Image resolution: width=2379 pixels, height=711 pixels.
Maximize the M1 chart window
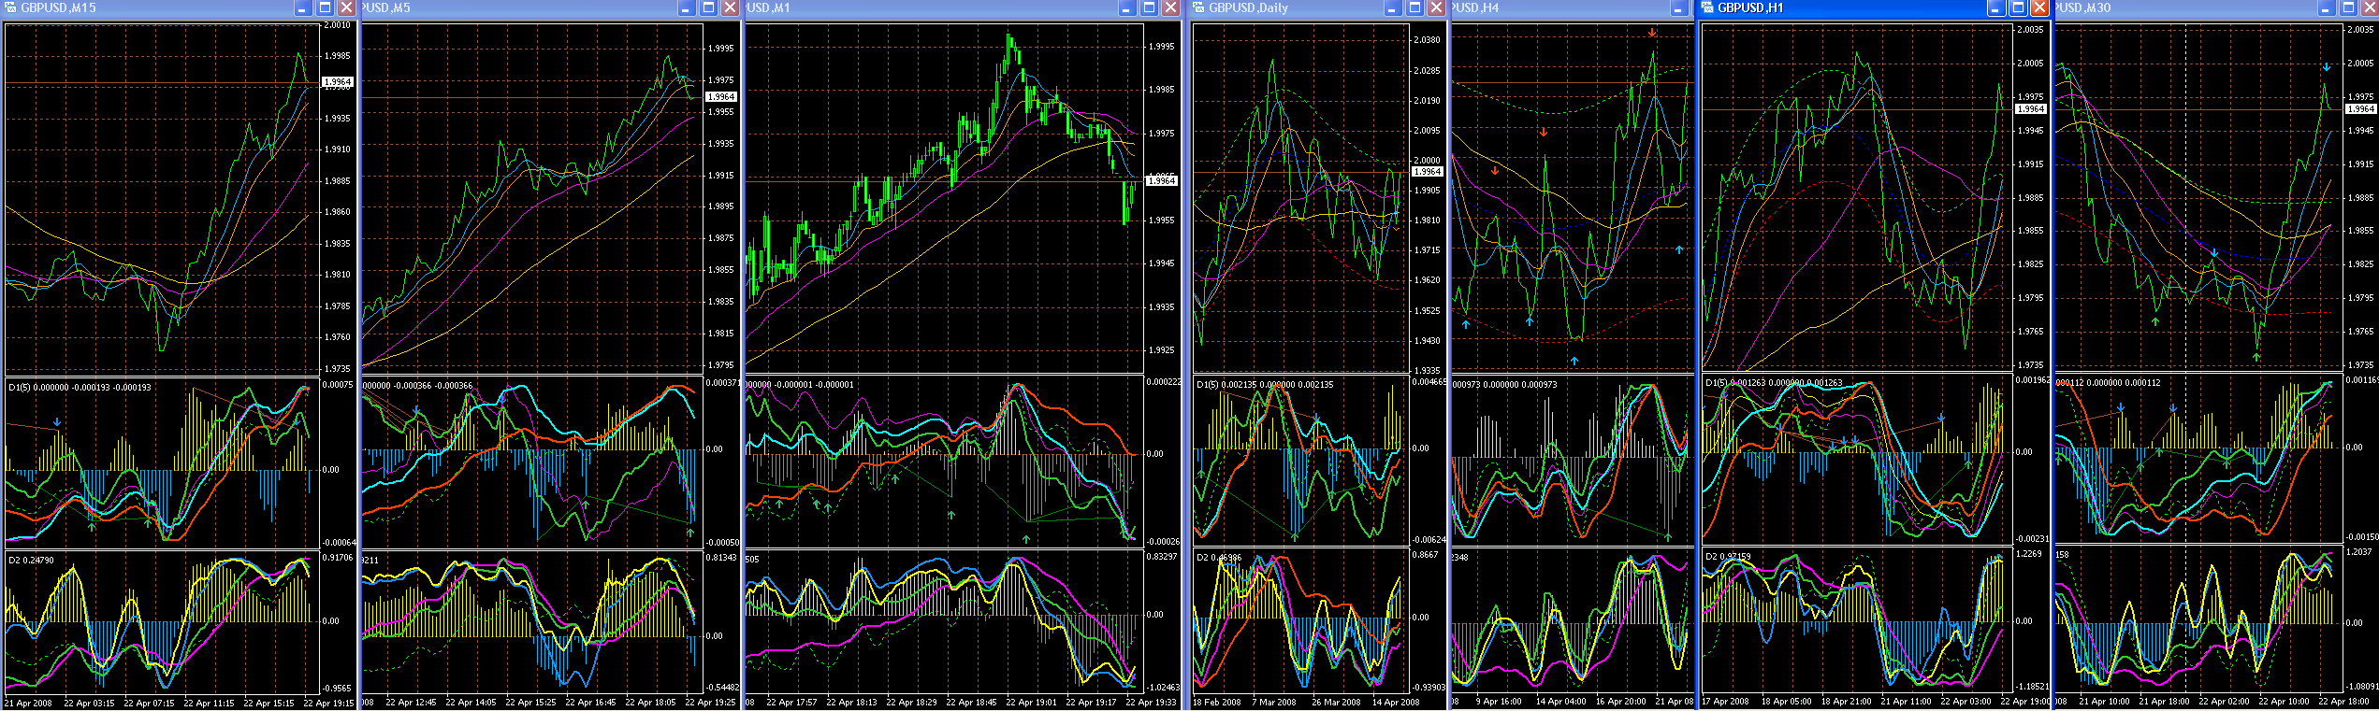pyautogui.click(x=1149, y=7)
